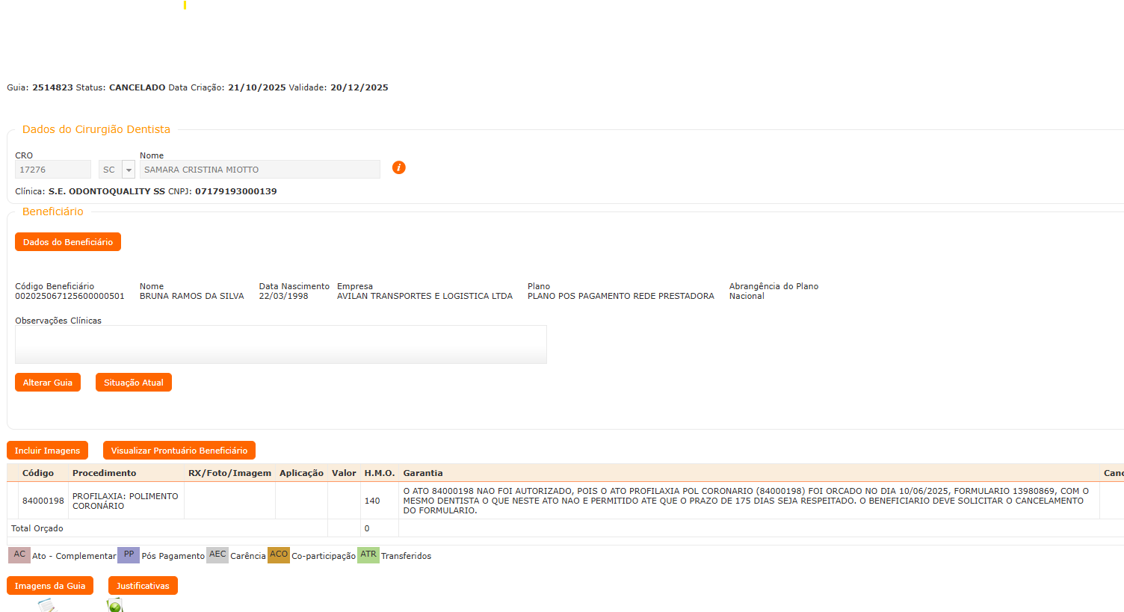
Task: Open Dados do Beneficiário
Action: [x=67, y=242]
